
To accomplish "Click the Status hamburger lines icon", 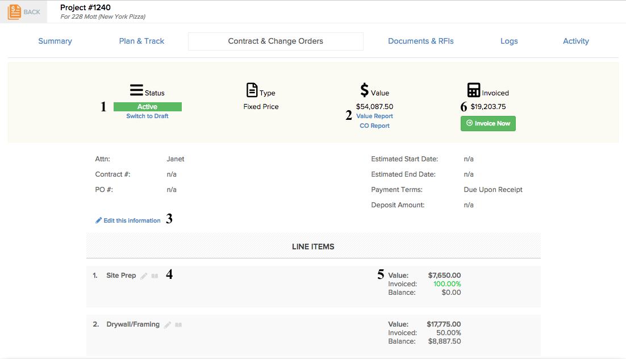I will [x=136, y=90].
